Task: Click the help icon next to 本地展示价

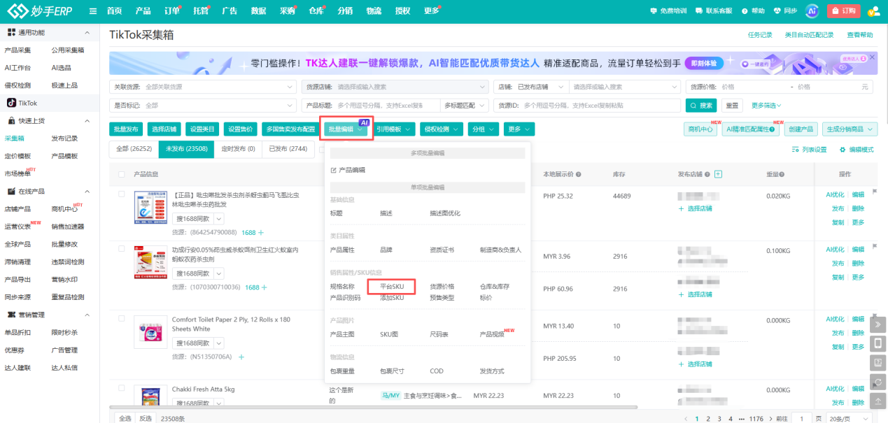Action: 579,174
